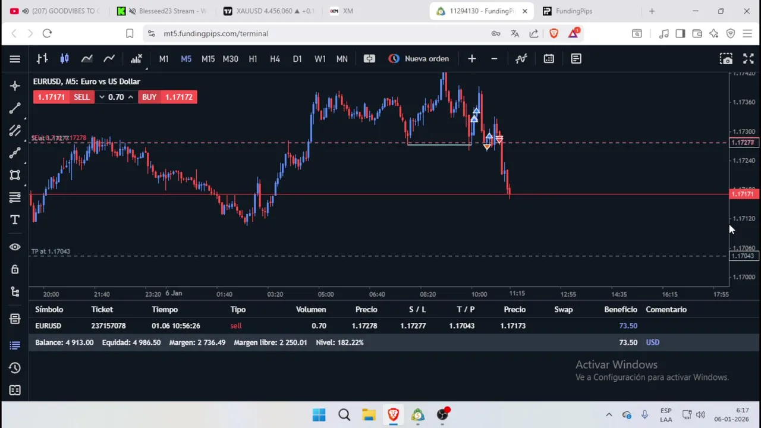Sort positions by Ticket column
761x428 pixels.
coord(102,309)
